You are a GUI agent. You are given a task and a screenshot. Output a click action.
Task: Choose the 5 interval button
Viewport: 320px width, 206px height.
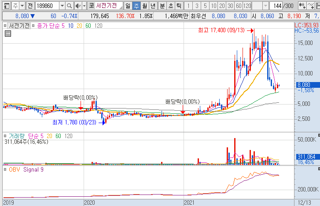click(x=205, y=6)
